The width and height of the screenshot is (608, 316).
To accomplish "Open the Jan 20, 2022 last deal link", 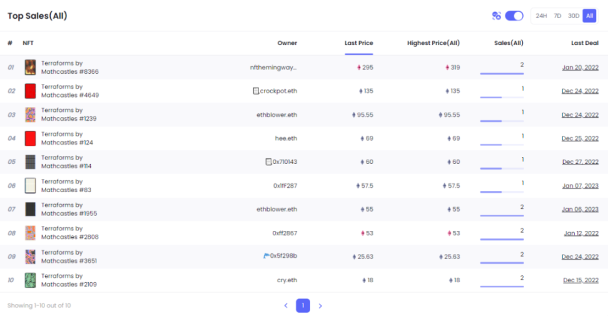I will [x=580, y=68].
